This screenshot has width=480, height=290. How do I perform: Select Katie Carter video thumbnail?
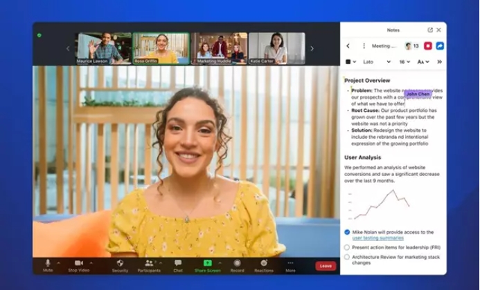(x=277, y=48)
